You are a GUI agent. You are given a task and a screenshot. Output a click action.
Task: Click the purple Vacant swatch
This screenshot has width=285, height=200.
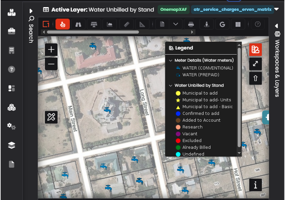tap(178, 134)
